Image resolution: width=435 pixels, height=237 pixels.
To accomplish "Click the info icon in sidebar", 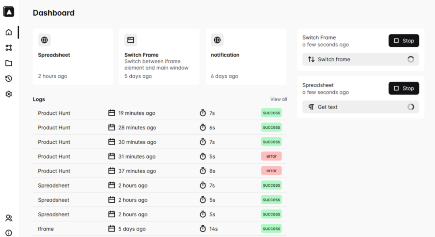I will [x=8, y=233].
